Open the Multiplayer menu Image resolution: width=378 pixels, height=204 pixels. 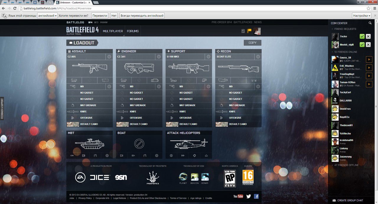click(x=113, y=31)
